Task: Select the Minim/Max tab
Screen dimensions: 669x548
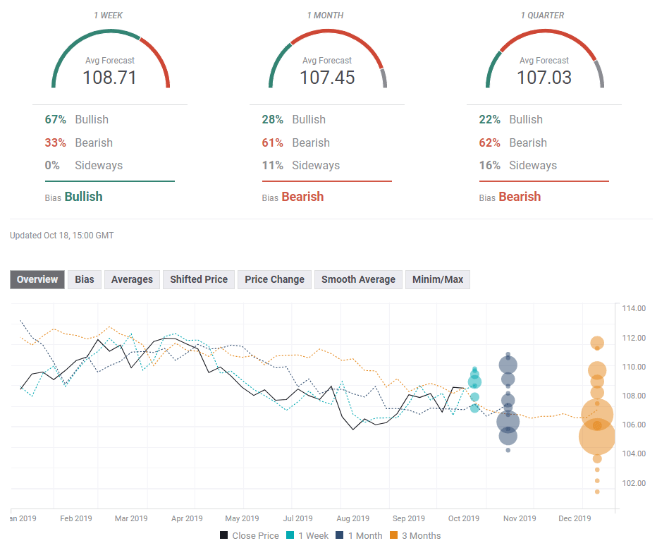Action: (437, 279)
